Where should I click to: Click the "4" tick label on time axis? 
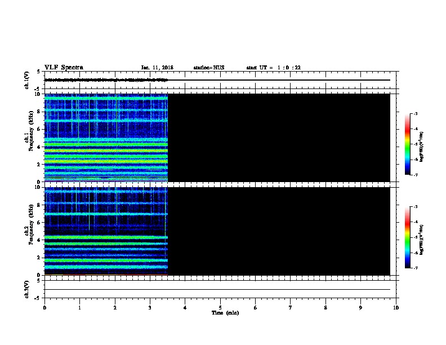pyautogui.click(x=185, y=308)
